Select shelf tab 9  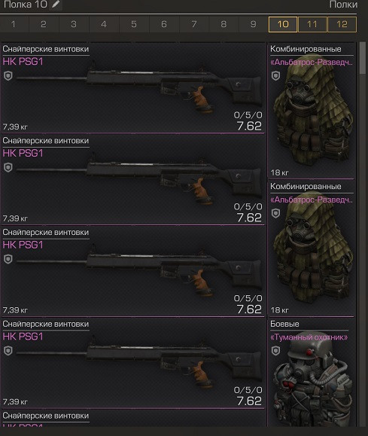pyautogui.click(x=253, y=24)
